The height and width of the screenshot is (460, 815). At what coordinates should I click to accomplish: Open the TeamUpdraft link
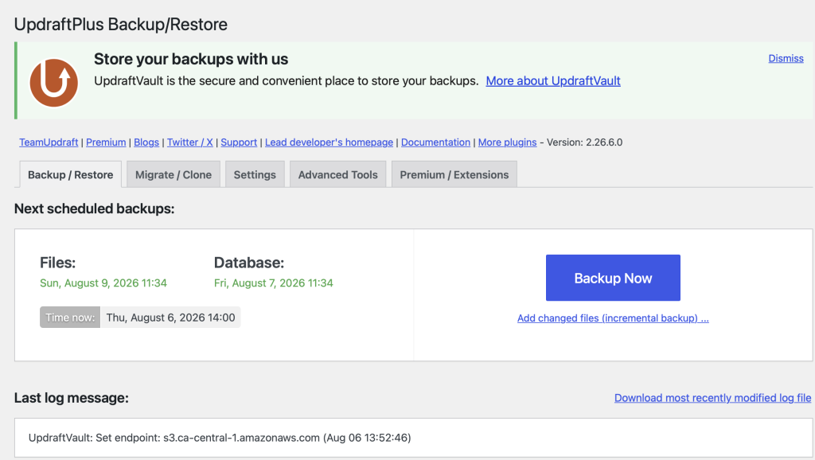[49, 142]
